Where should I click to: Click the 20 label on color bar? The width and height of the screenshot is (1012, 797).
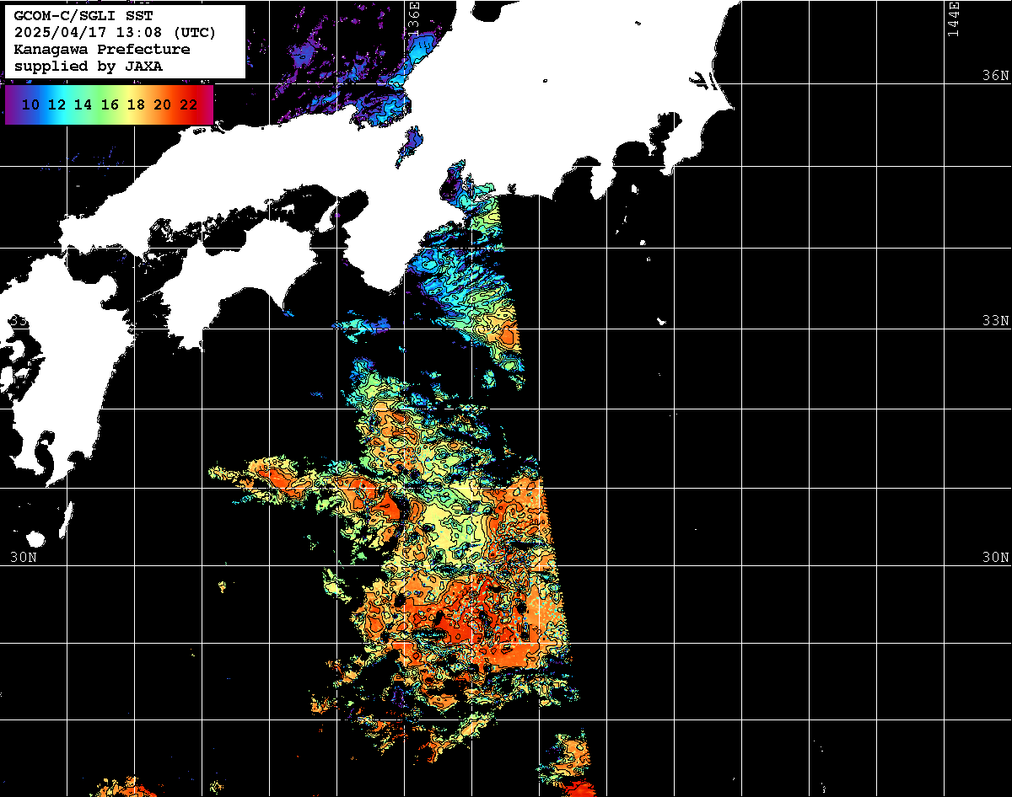[x=163, y=104]
